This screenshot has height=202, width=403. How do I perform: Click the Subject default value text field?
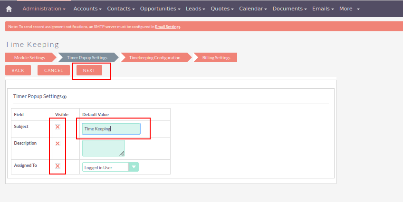(x=111, y=129)
